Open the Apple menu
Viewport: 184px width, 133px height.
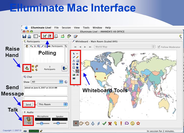[26, 28]
